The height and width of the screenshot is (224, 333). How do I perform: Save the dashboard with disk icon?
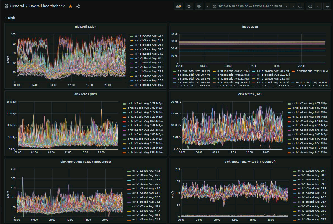(x=189, y=6)
